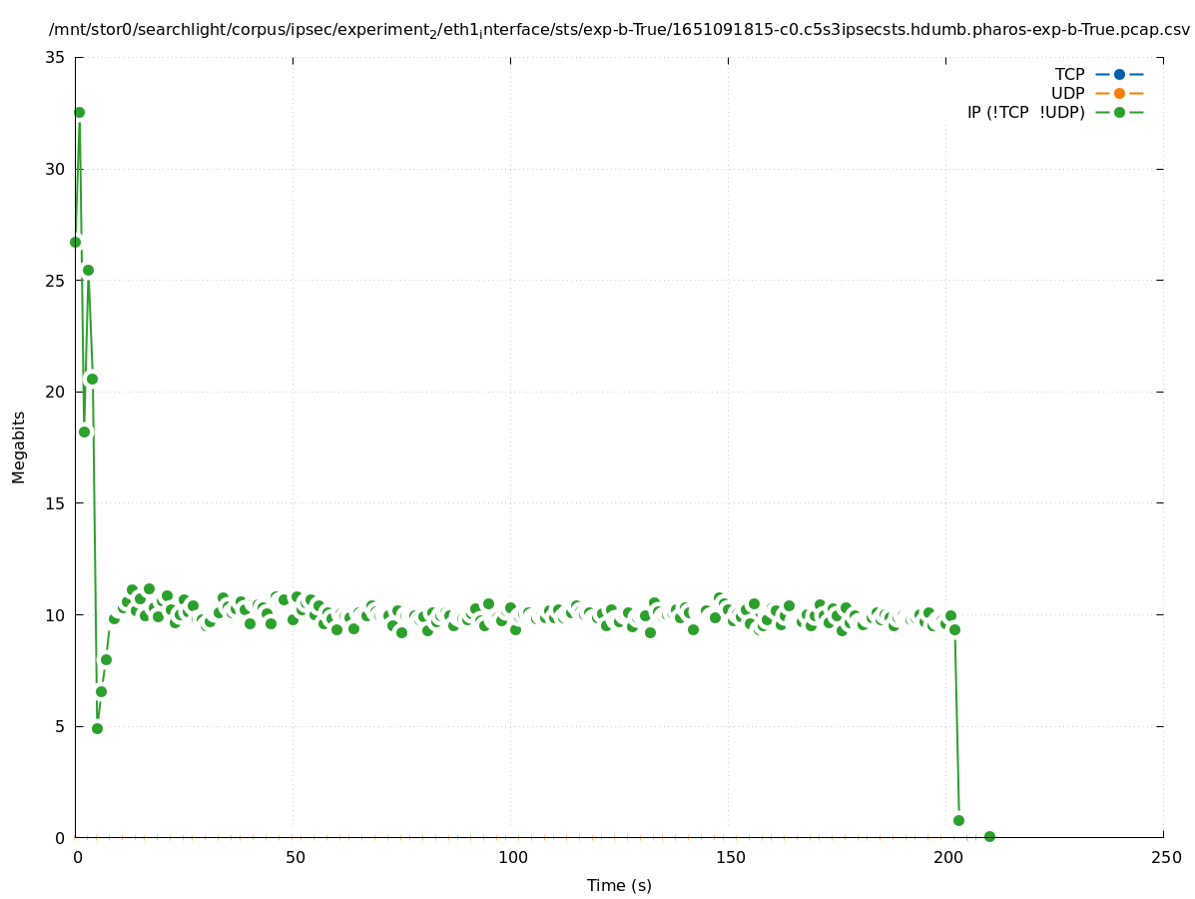Select the highest peak data point near 32.5

click(x=79, y=112)
